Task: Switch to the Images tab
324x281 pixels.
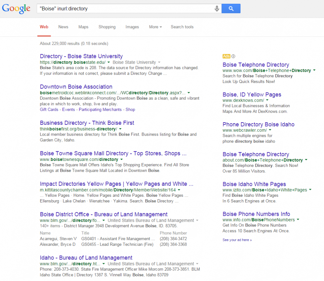Action: pos(132,27)
